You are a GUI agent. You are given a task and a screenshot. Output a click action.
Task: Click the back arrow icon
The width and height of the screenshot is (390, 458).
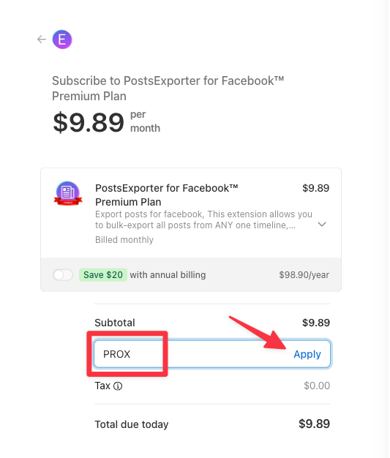pos(42,39)
